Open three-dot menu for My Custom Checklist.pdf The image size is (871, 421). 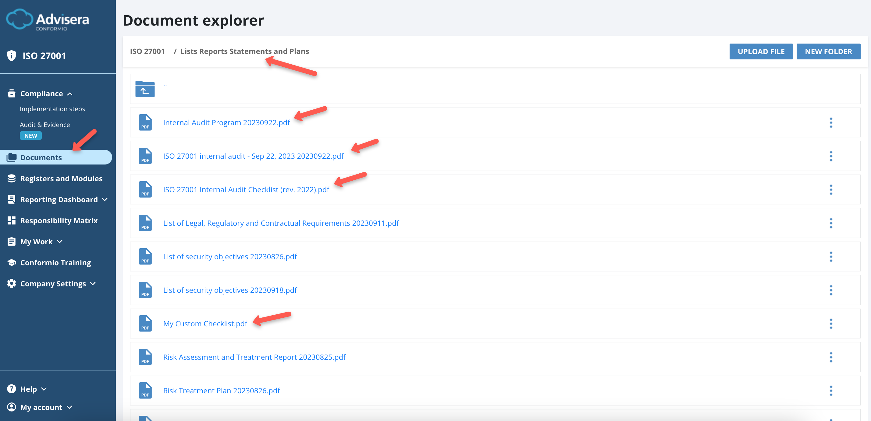830,324
